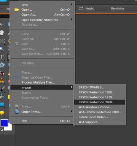Select the yellow Sponge tool
The width and height of the screenshot is (137, 146).
2,113
